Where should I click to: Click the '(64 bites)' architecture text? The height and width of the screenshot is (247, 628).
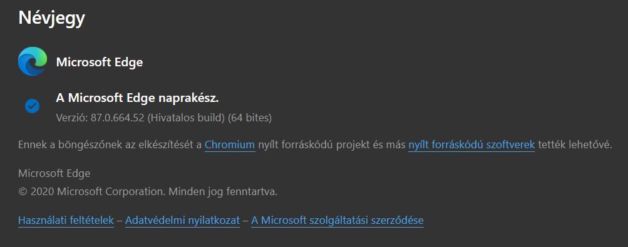250,118
